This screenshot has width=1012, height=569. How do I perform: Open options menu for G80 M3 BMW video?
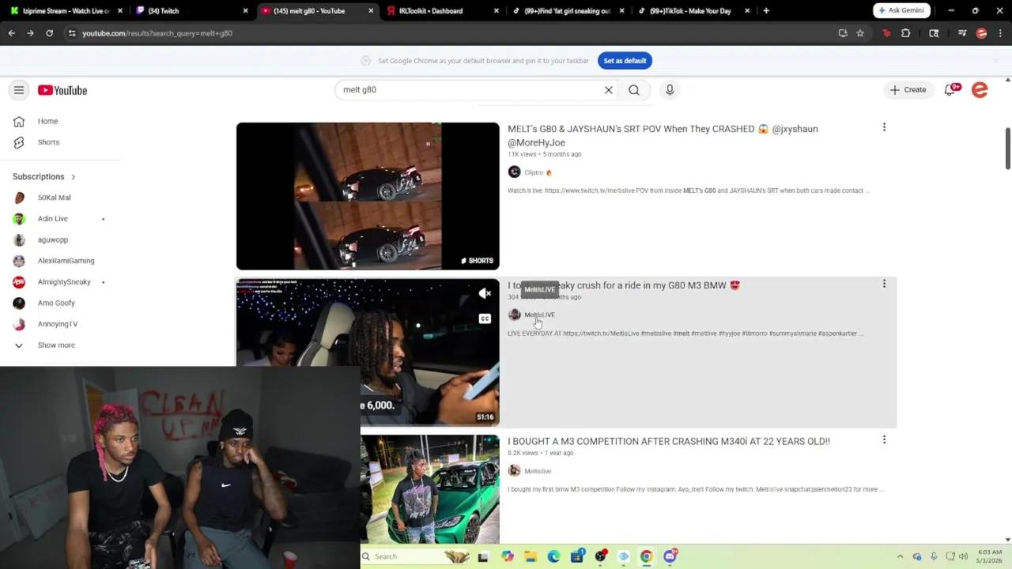click(884, 284)
